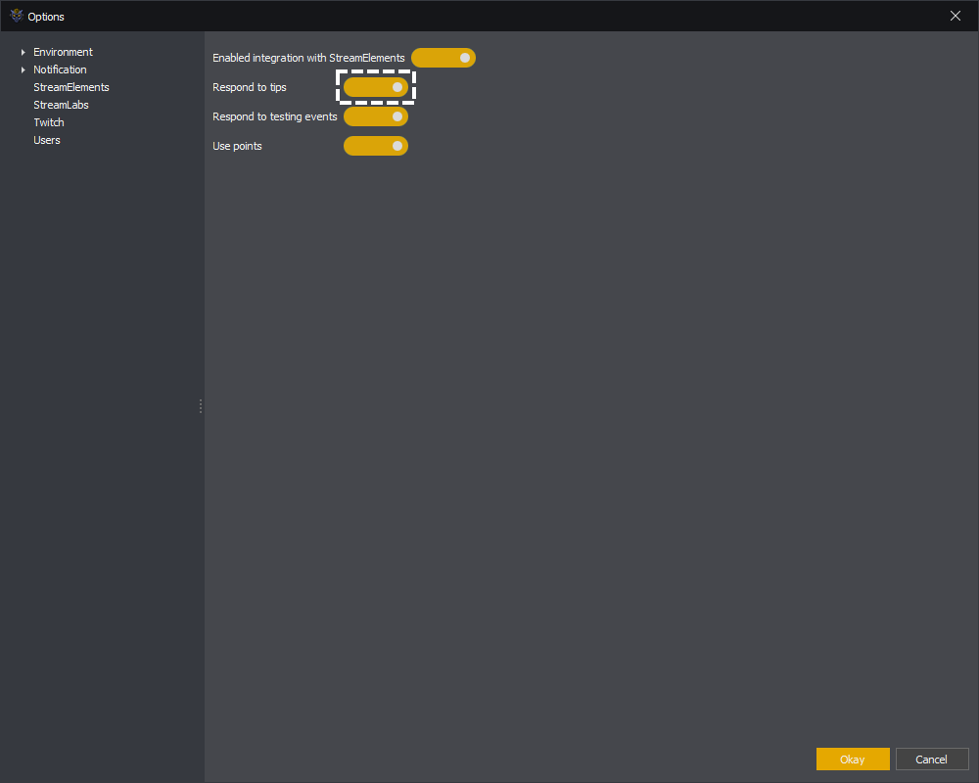Select Environment in the options tree
The image size is (979, 783).
click(63, 53)
